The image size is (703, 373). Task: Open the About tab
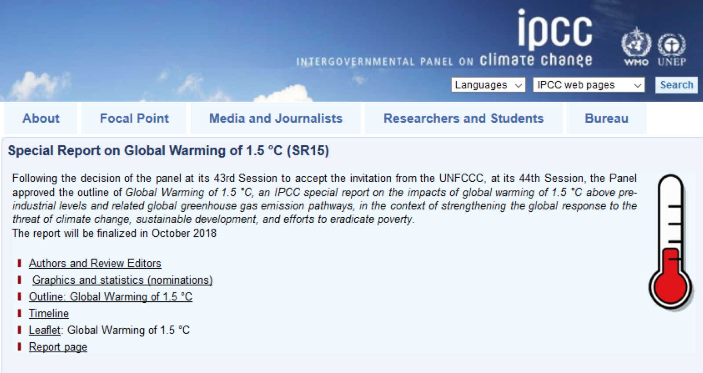coord(41,118)
